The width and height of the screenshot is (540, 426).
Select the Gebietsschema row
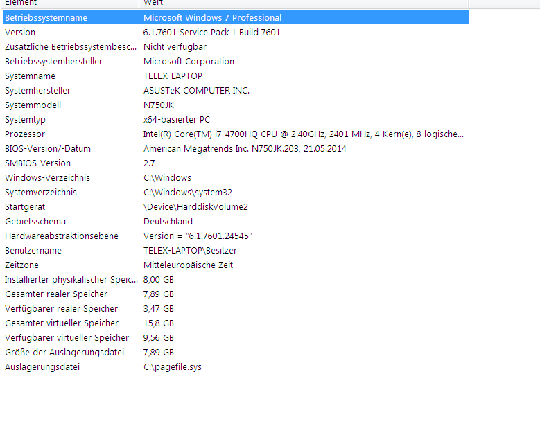click(236, 221)
